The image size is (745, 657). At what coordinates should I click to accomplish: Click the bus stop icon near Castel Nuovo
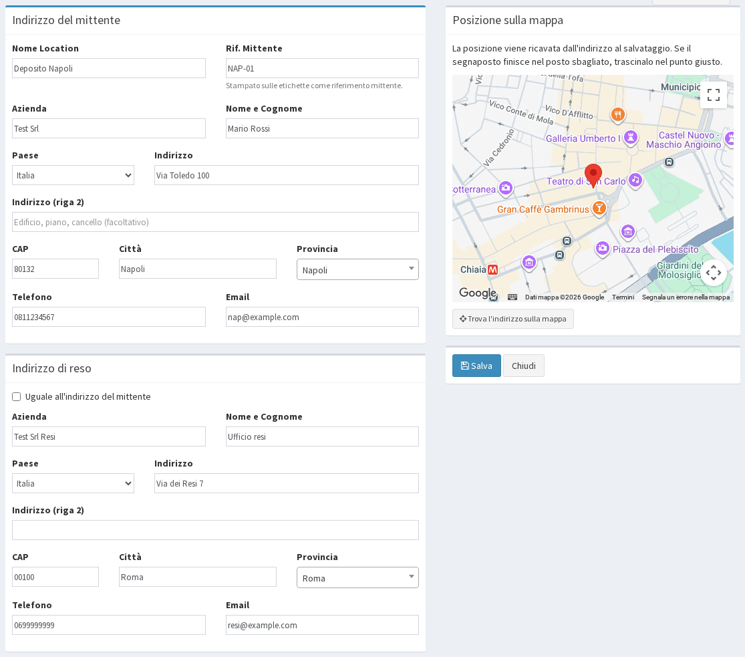point(669,162)
